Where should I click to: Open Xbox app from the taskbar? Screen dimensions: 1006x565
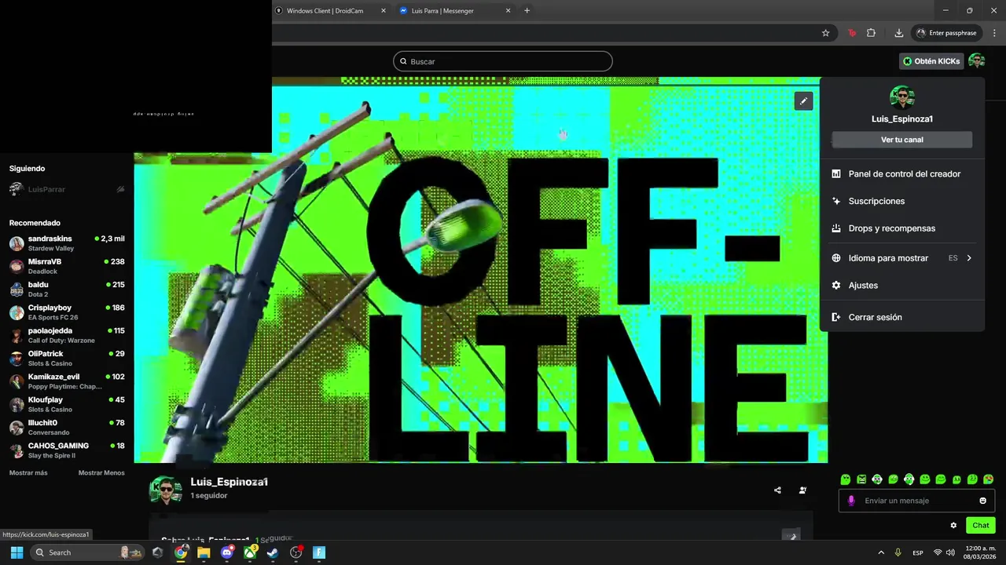(x=250, y=552)
